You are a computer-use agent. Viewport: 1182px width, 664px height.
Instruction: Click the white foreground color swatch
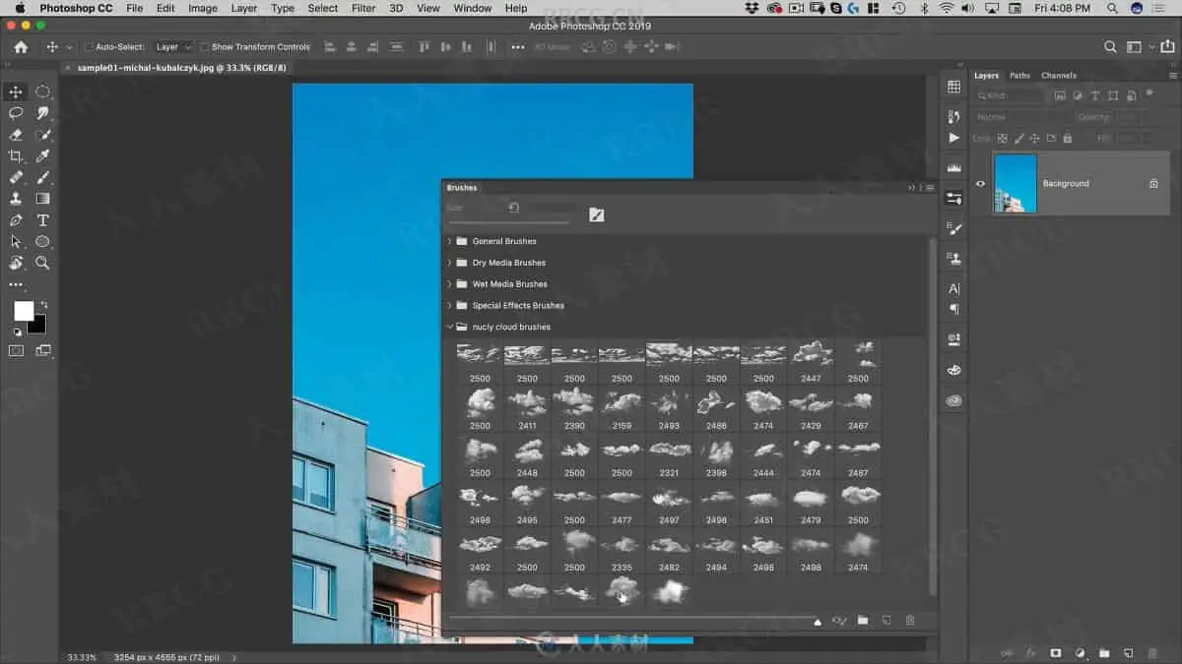coord(23,311)
